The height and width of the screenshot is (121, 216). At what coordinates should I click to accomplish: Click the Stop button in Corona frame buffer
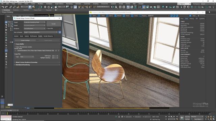pos(193,16)
